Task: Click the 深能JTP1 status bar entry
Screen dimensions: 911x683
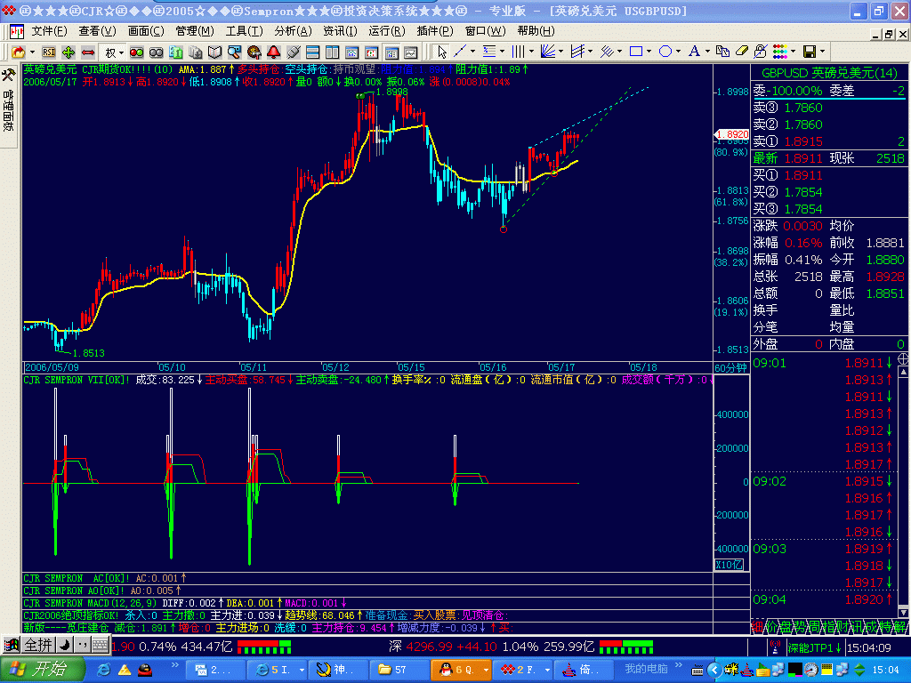Action: (x=815, y=647)
